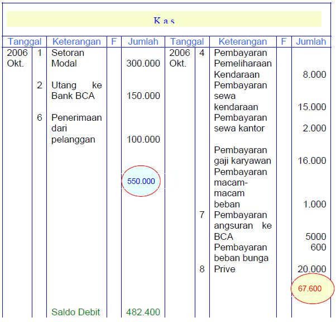
Task: Click the debit-side Tanggal header
Action: [25, 41]
